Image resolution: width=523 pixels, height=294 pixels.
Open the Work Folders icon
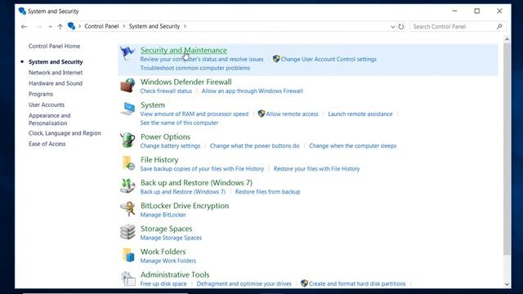128,255
